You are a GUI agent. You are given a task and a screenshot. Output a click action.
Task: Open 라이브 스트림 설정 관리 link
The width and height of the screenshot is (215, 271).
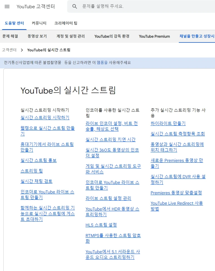[x=108, y=198]
